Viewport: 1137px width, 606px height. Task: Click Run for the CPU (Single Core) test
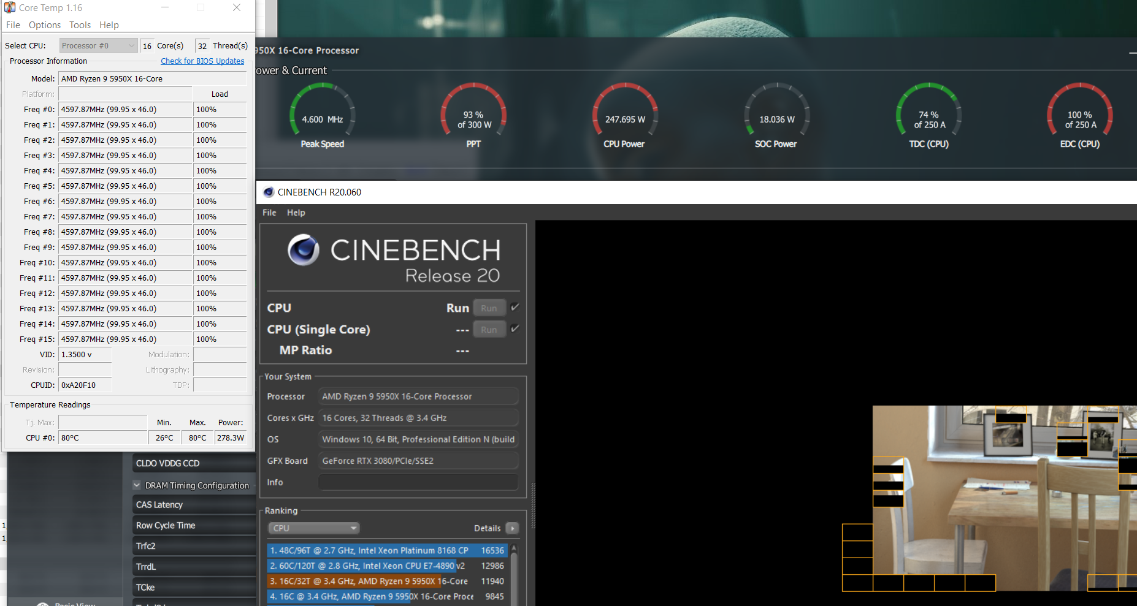[489, 329]
